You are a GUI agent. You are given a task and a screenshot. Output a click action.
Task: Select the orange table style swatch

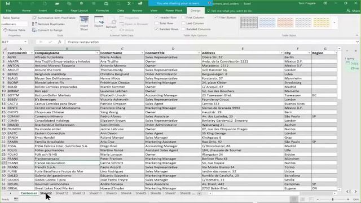coord(285,23)
